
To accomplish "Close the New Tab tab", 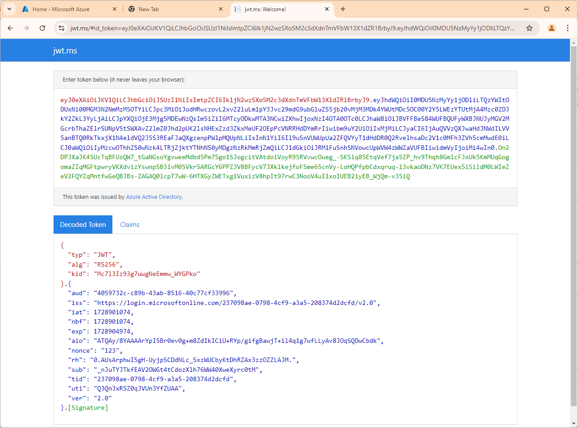I will pos(221,9).
